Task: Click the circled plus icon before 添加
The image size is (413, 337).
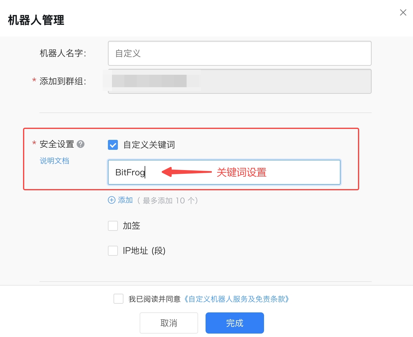Action: coord(112,200)
